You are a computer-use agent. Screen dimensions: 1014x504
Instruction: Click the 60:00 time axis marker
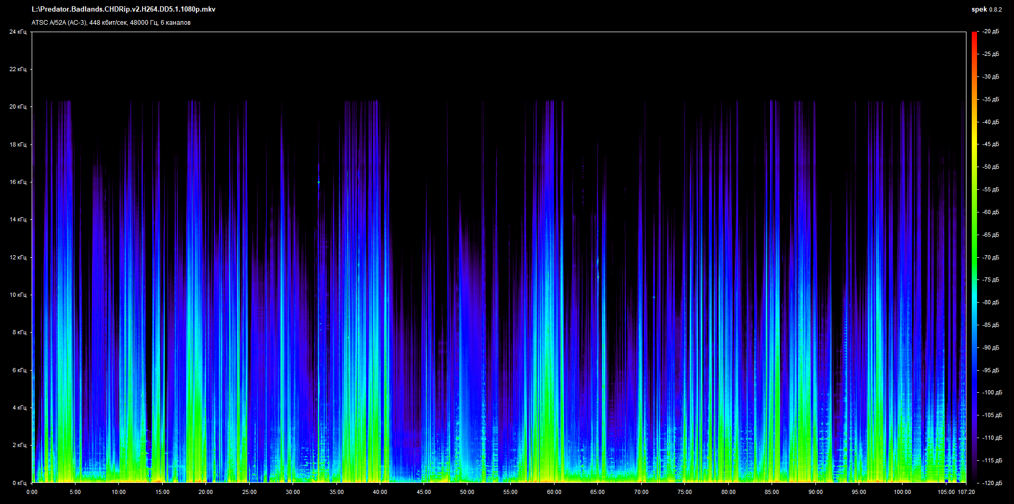(554, 492)
